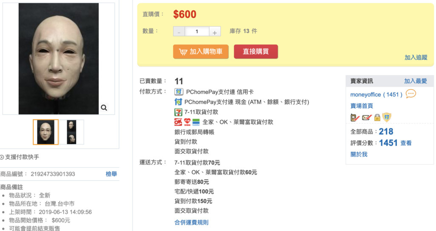The image size is (436, 231).
Task: Click the quantity input field
Action: (197, 31)
